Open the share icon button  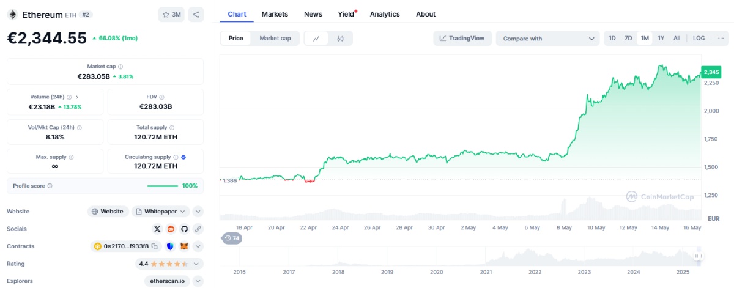coord(196,14)
